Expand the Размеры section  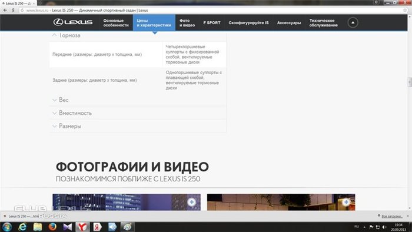click(x=67, y=126)
